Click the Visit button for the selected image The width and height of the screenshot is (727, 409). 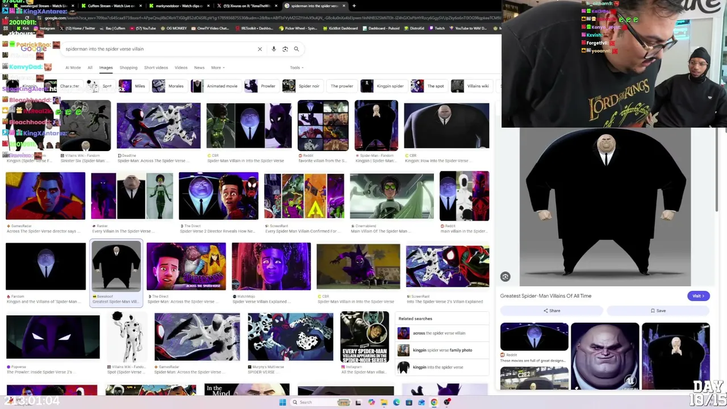click(x=698, y=296)
